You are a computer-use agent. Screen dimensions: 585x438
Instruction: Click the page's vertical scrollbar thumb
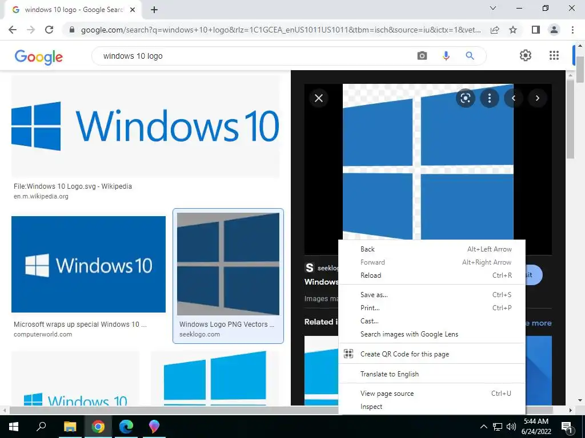(580, 69)
